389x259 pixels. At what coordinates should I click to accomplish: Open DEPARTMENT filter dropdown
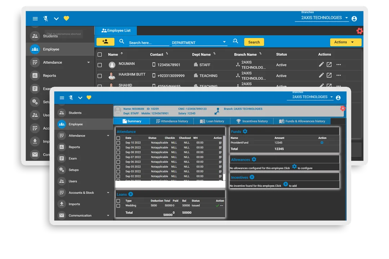199,42
